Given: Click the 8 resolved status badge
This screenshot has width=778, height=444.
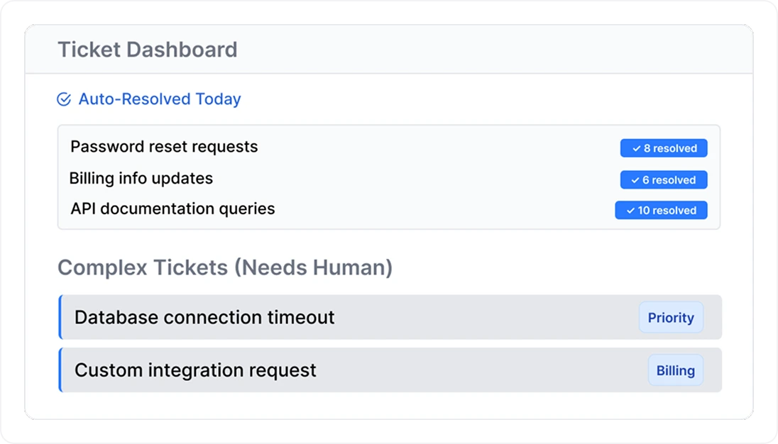Looking at the screenshot, I should [664, 148].
